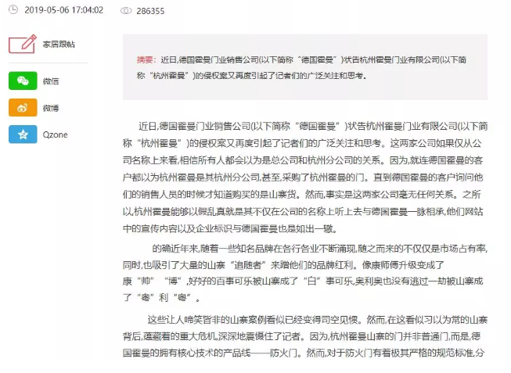
Task: Share via the orange Weibo icon
Action: (23, 107)
